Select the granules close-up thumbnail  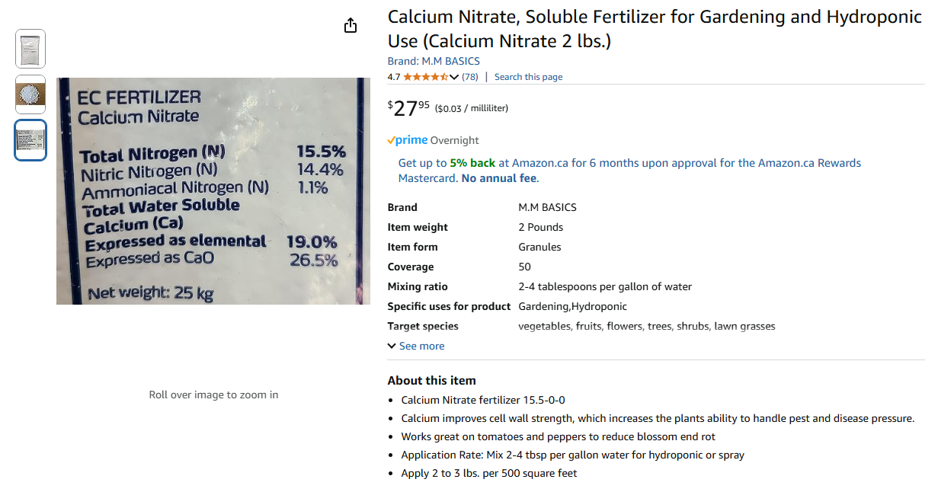30,94
